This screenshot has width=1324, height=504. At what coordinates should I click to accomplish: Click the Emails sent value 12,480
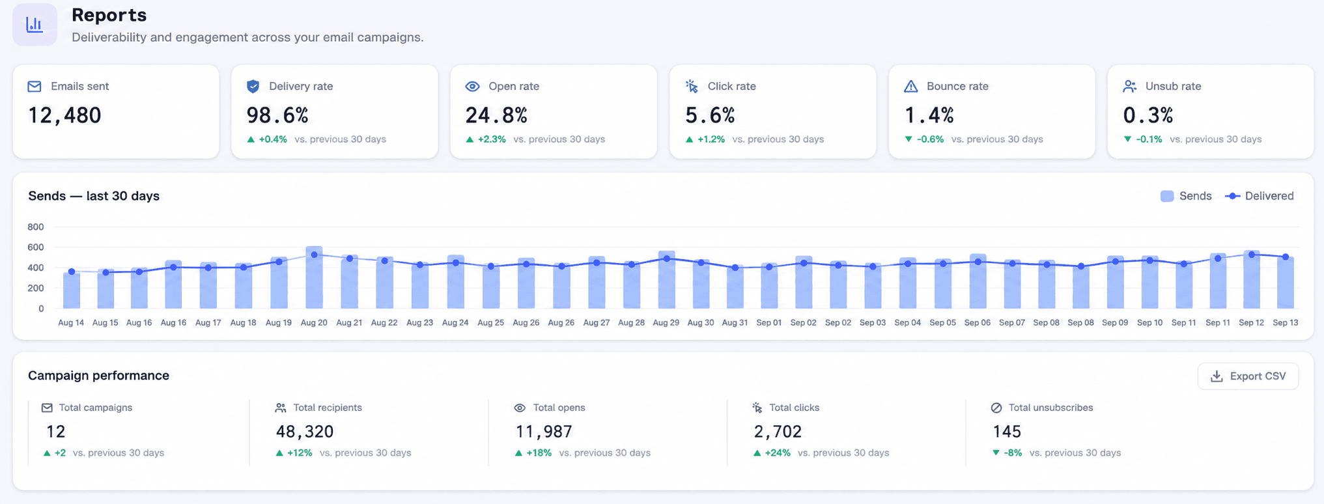point(64,115)
